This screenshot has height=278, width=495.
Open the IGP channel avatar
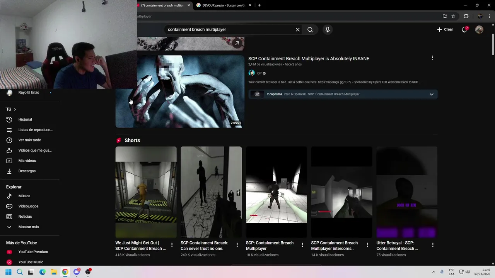click(x=252, y=73)
